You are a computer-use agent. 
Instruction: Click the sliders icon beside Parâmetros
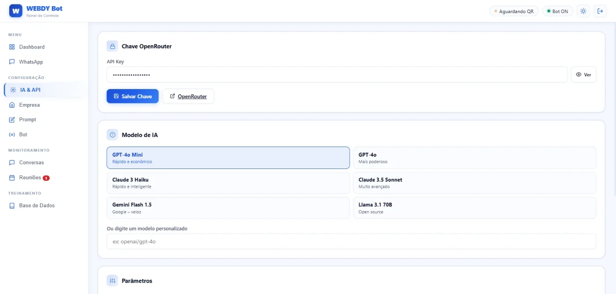[112, 280]
